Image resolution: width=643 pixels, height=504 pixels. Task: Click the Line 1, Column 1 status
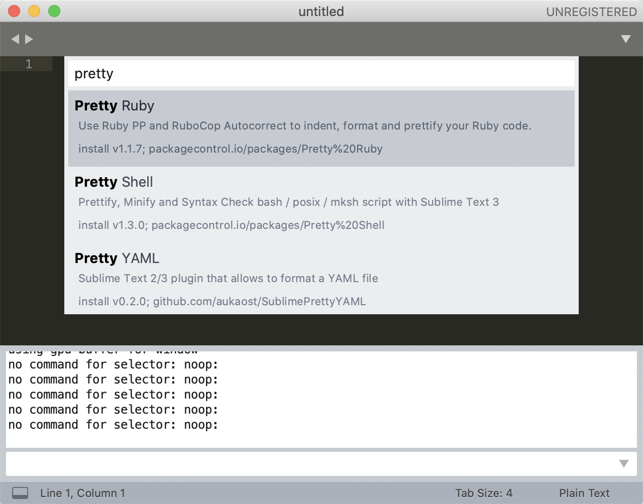pyautogui.click(x=83, y=493)
